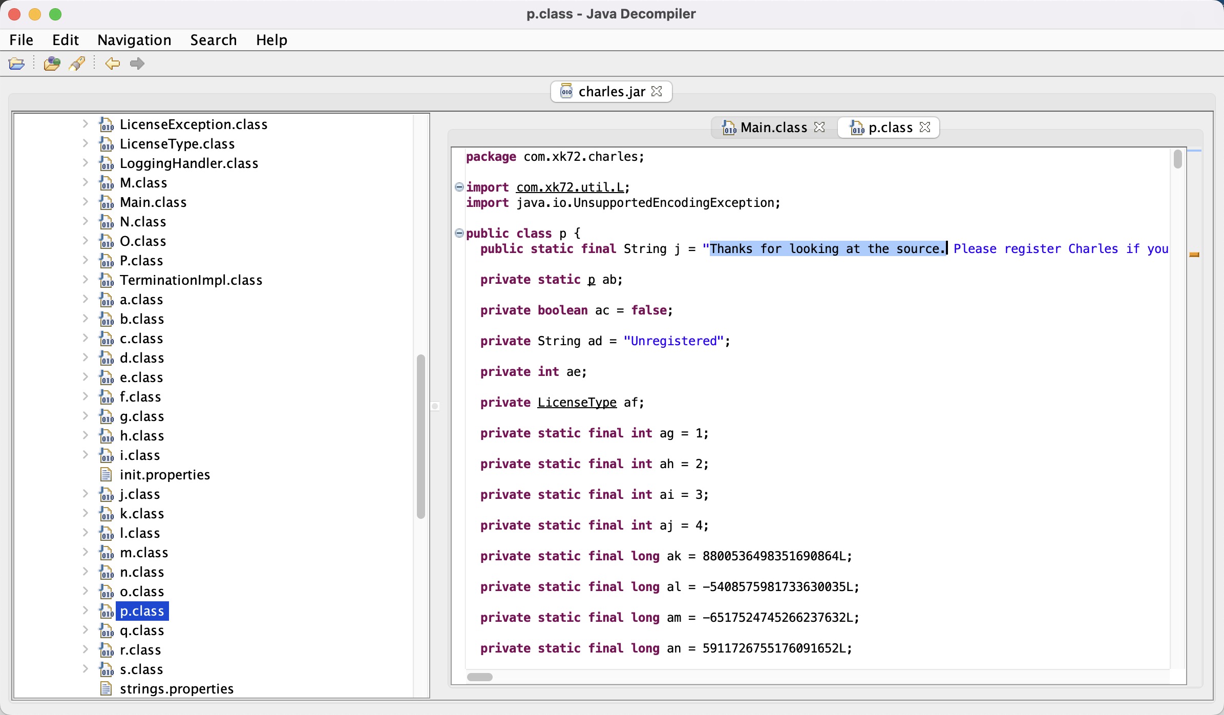
Task: Follow the underlined p type link on ab
Action: pos(592,280)
